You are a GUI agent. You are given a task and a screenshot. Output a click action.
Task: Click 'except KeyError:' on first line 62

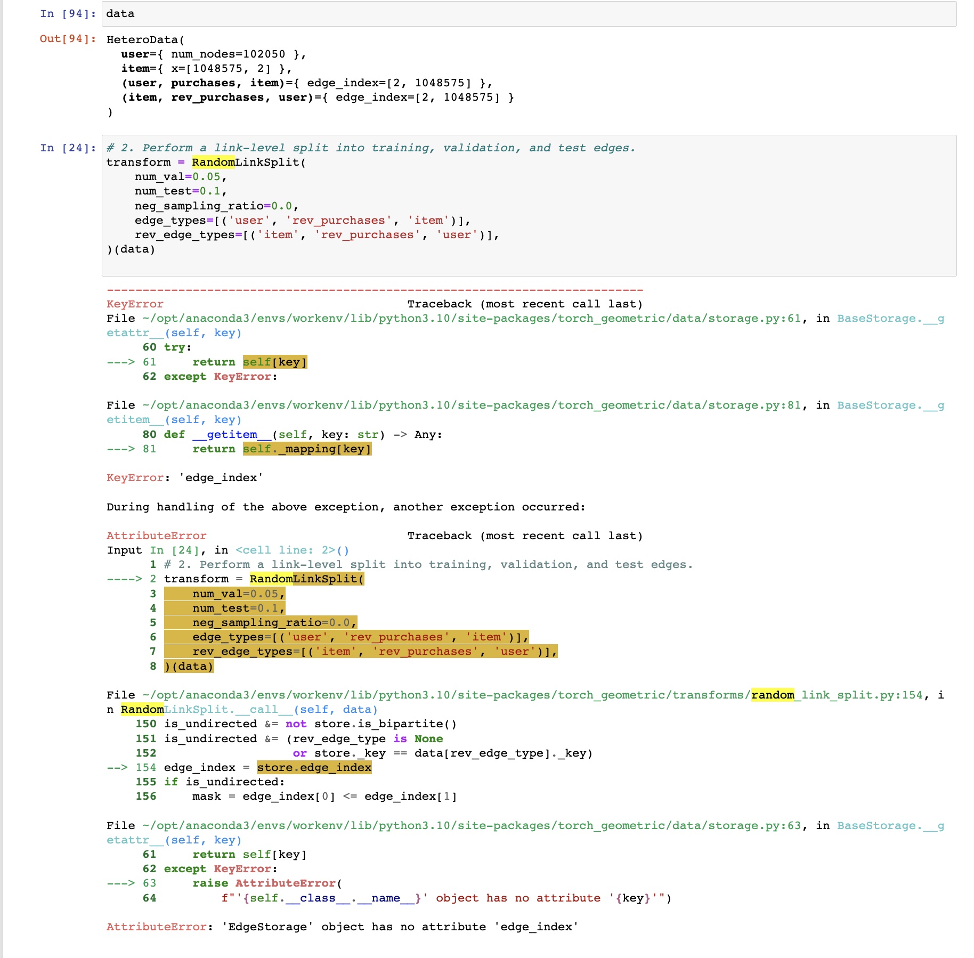click(221, 376)
